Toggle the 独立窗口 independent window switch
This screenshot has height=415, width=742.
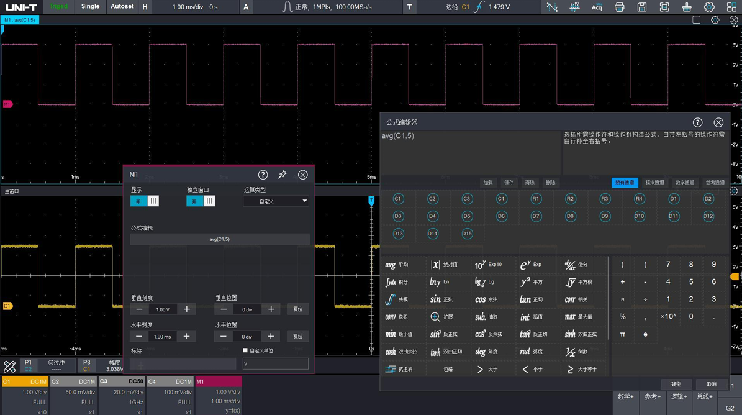pos(201,201)
